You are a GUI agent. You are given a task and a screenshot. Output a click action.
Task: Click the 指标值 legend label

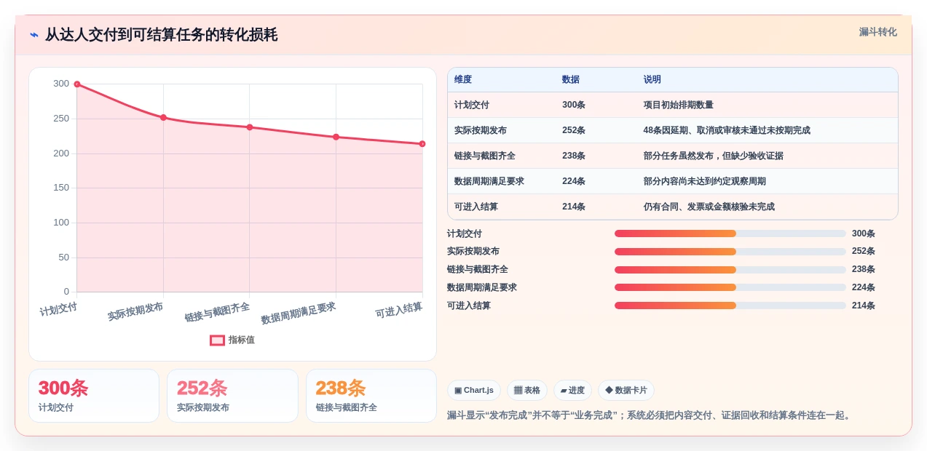click(242, 340)
